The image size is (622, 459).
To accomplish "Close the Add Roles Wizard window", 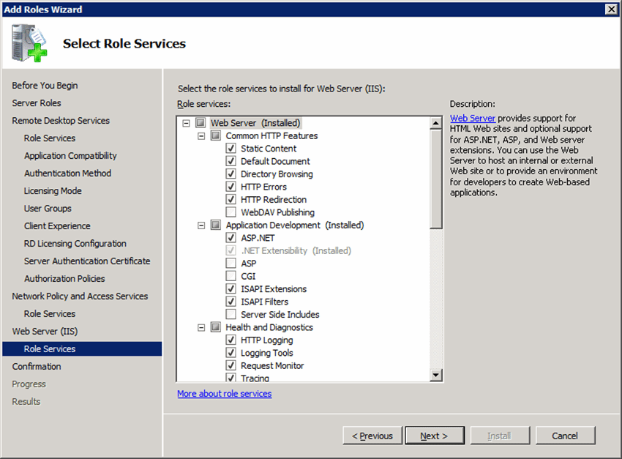I will tap(611, 9).
